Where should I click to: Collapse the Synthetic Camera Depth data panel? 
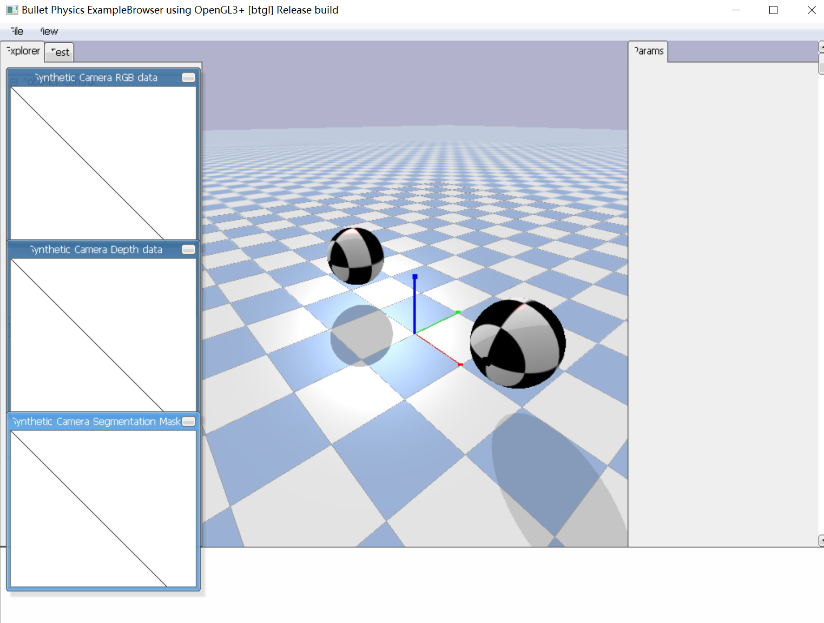click(x=187, y=249)
